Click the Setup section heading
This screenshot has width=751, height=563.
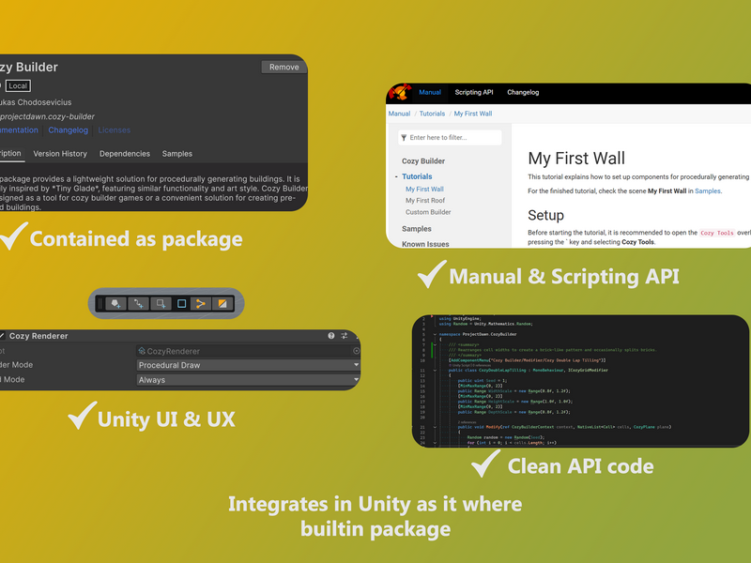[x=545, y=216]
